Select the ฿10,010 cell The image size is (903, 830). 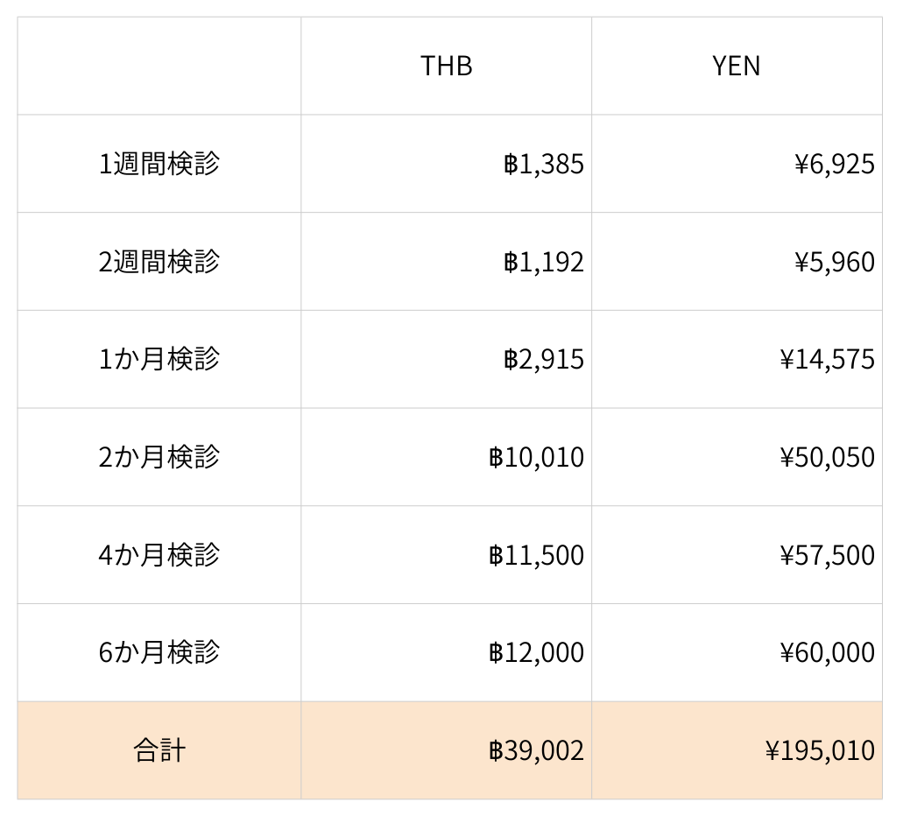coord(536,458)
